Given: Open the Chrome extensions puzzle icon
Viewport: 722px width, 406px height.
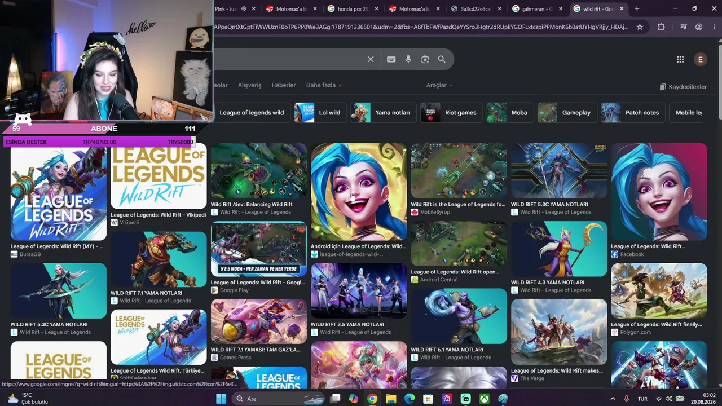Looking at the screenshot, I should click(661, 27).
